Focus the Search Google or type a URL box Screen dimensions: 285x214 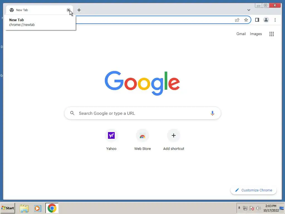click(142, 113)
